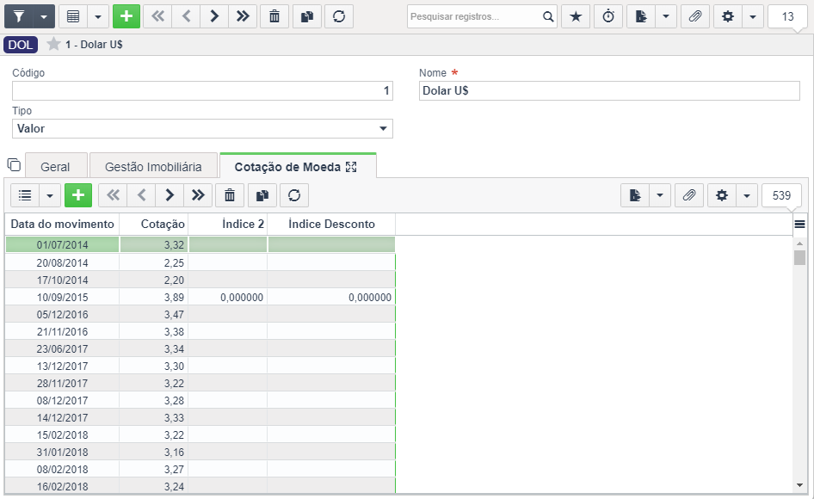Open dropdown beside the sub-toolbar settings gear
This screenshot has height=499, width=814.
tap(747, 195)
